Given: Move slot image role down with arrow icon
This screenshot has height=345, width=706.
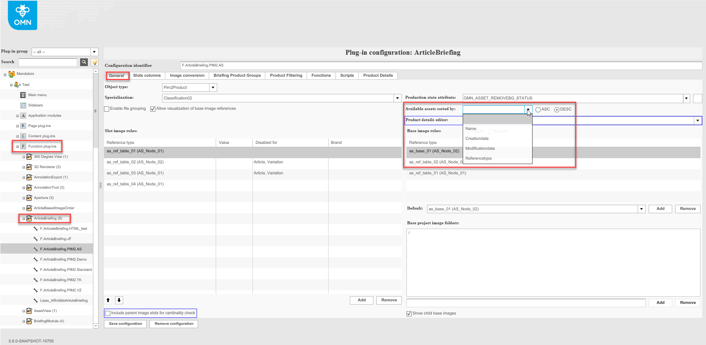Looking at the screenshot, I should pyautogui.click(x=119, y=300).
